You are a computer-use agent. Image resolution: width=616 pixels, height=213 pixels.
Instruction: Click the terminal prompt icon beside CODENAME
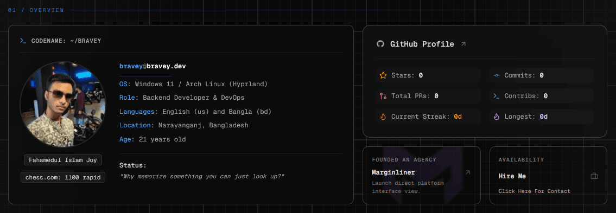click(x=23, y=41)
